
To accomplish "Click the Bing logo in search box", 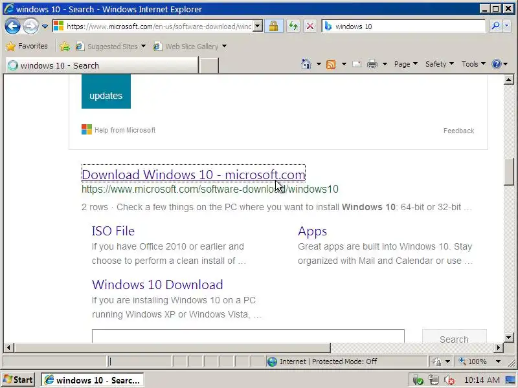I will pos(328,26).
